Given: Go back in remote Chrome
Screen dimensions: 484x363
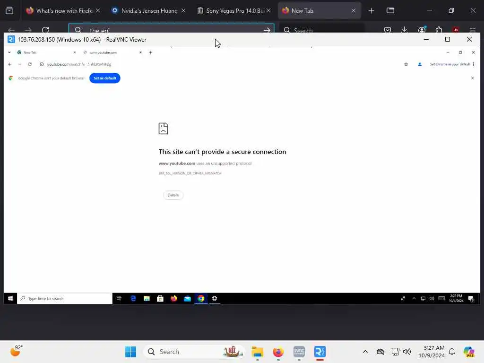Looking at the screenshot, I should click(x=10, y=64).
